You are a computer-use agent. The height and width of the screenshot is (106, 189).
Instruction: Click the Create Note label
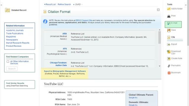(x=177, y=58)
